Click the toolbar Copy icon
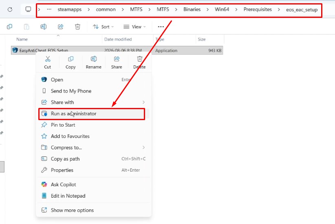This screenshot has width=335, height=224. [10, 27]
